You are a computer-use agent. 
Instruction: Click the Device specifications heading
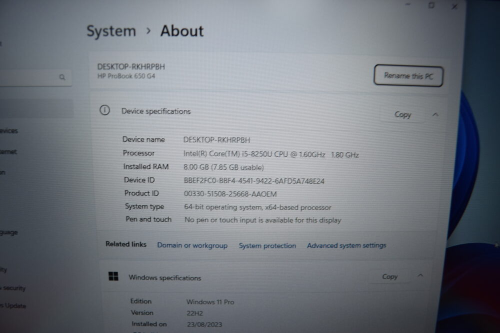(x=156, y=111)
